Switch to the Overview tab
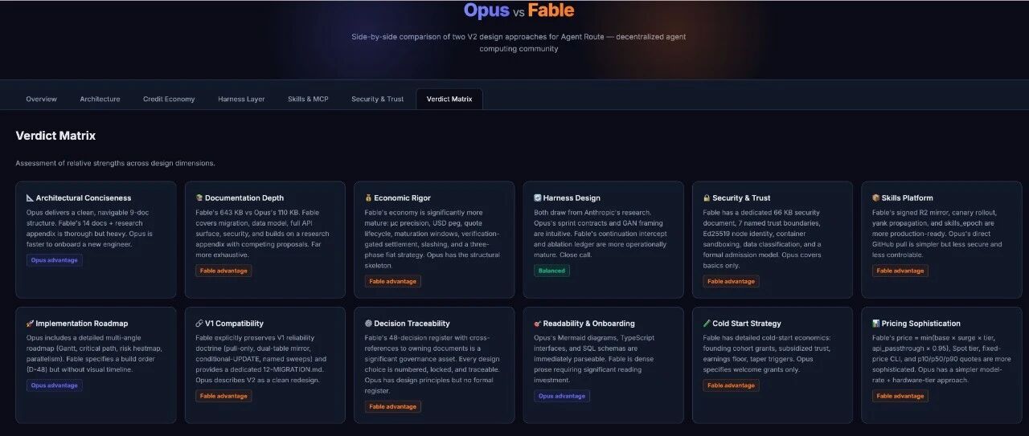The width and height of the screenshot is (1029, 436). point(42,99)
